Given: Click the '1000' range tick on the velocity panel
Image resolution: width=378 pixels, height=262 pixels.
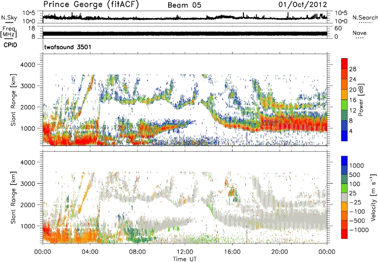Looking at the screenshot, I should pyautogui.click(x=27, y=226).
